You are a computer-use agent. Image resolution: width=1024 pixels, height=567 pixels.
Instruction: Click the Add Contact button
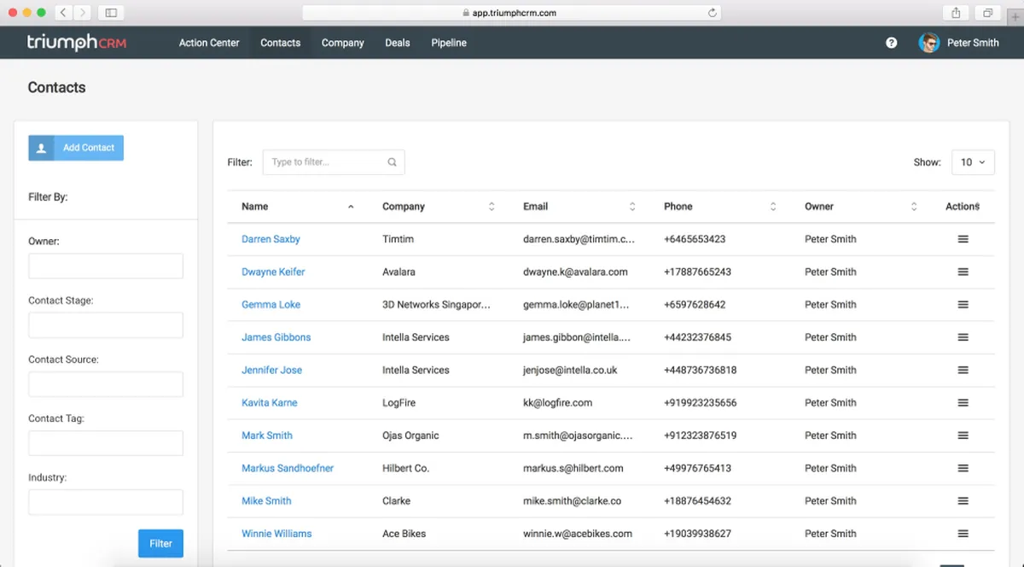[76, 148]
